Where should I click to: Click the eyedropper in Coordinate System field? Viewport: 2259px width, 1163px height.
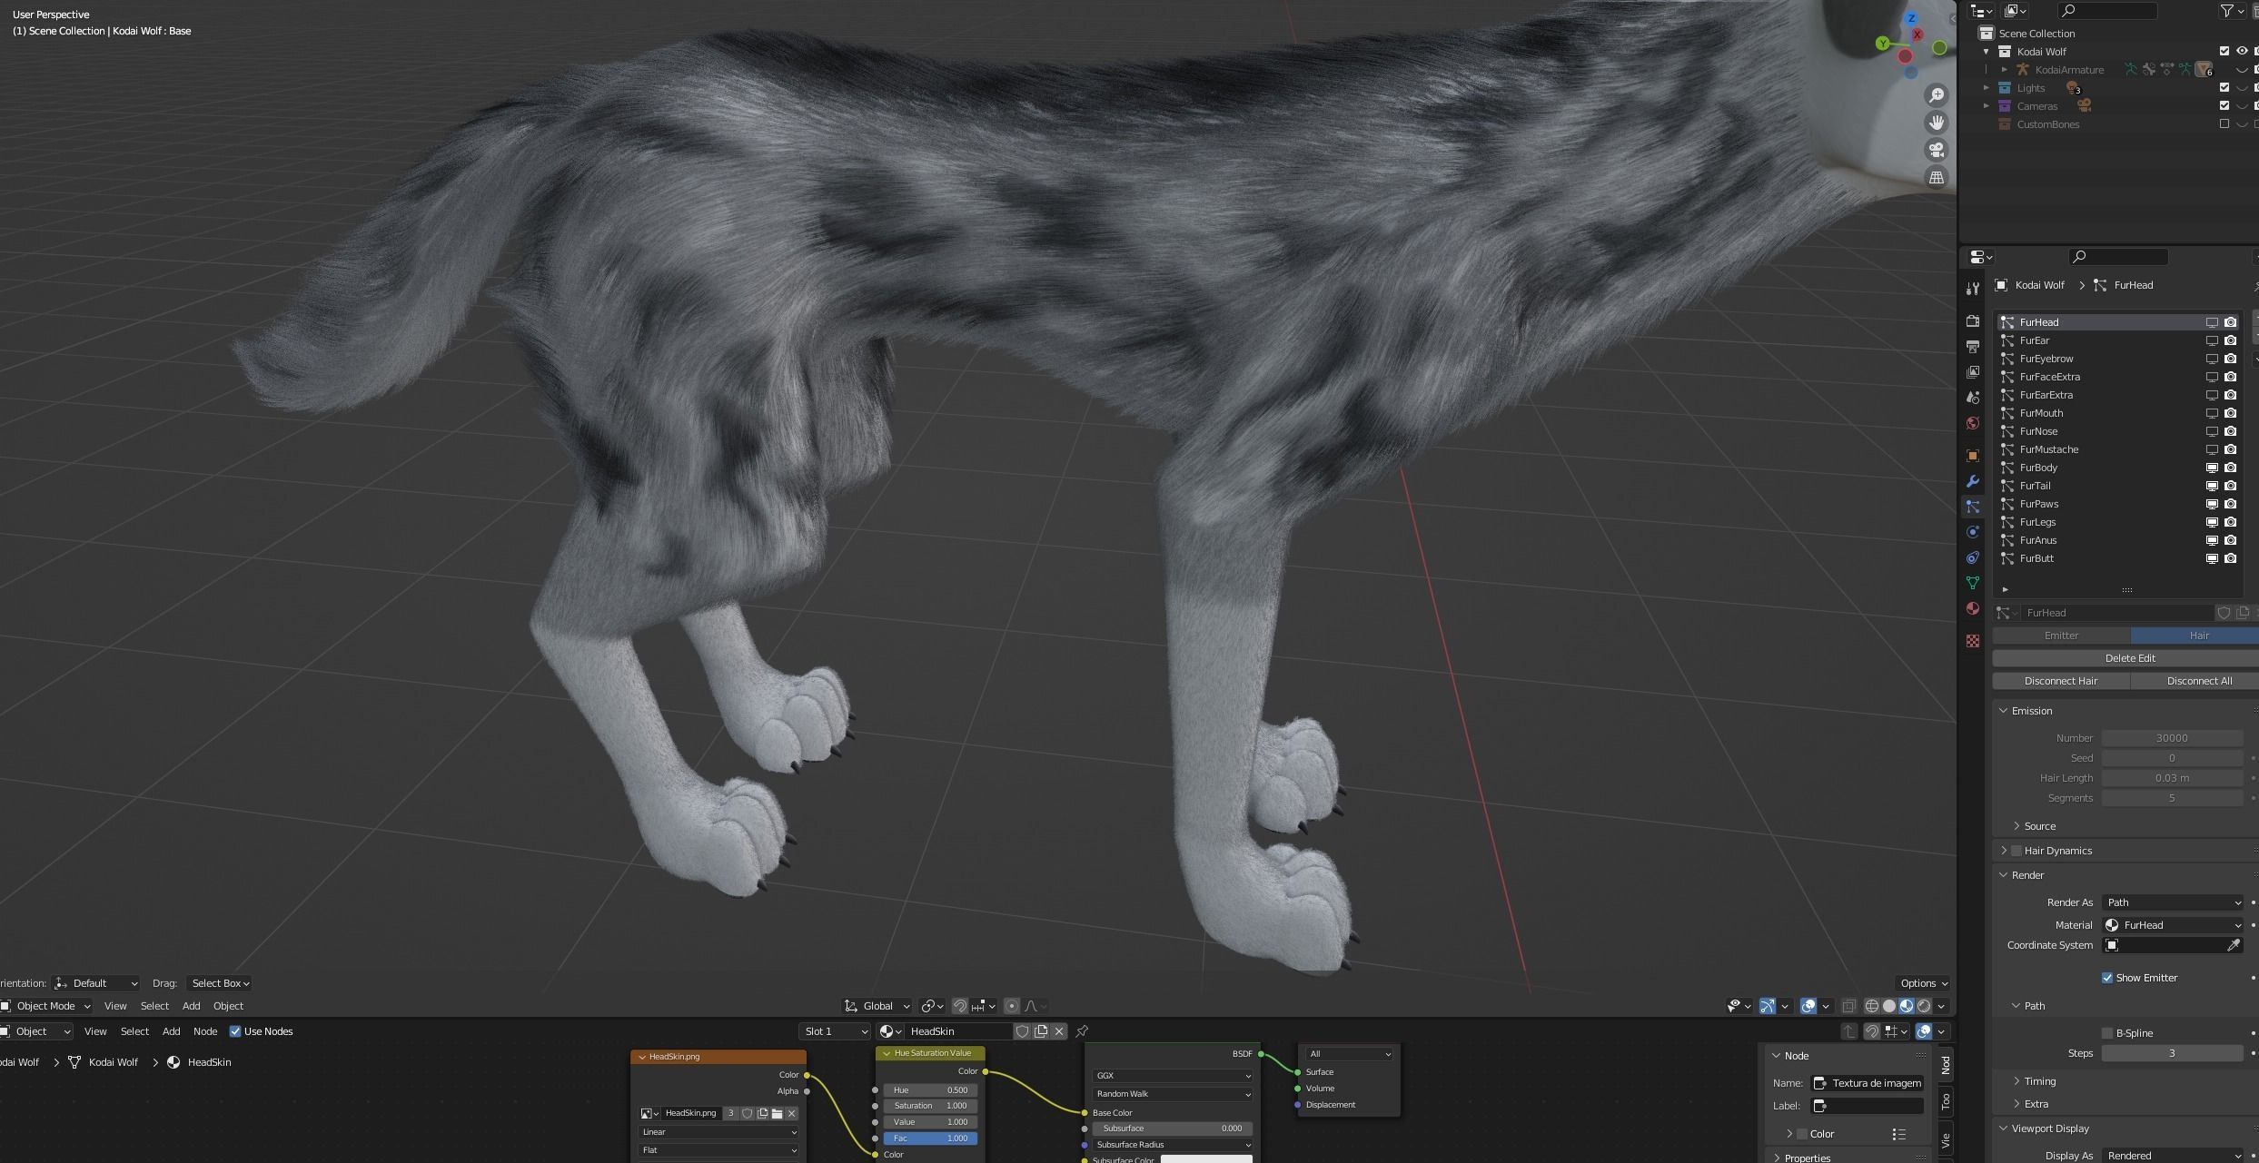point(2234,945)
